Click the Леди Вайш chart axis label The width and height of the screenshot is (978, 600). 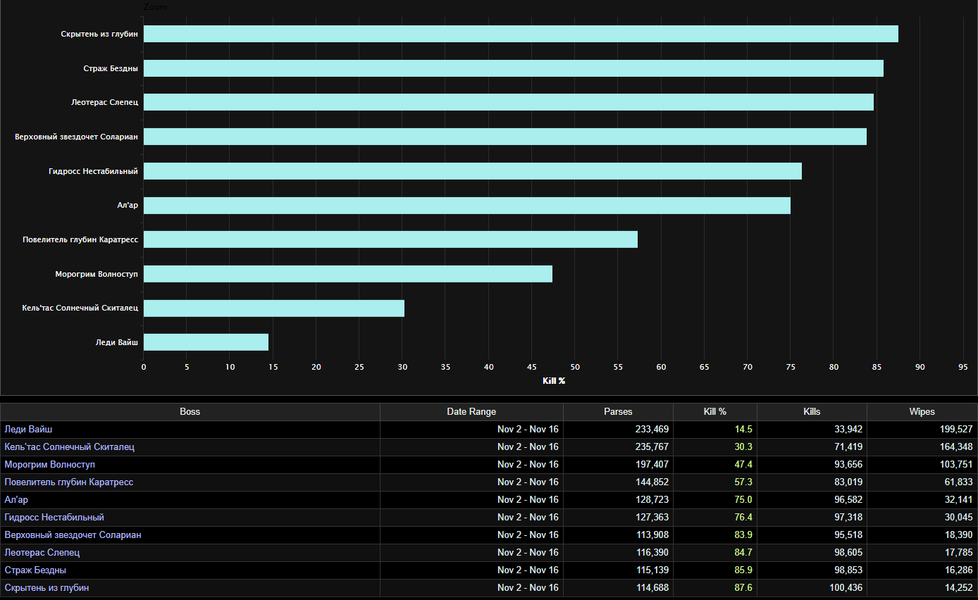point(117,342)
